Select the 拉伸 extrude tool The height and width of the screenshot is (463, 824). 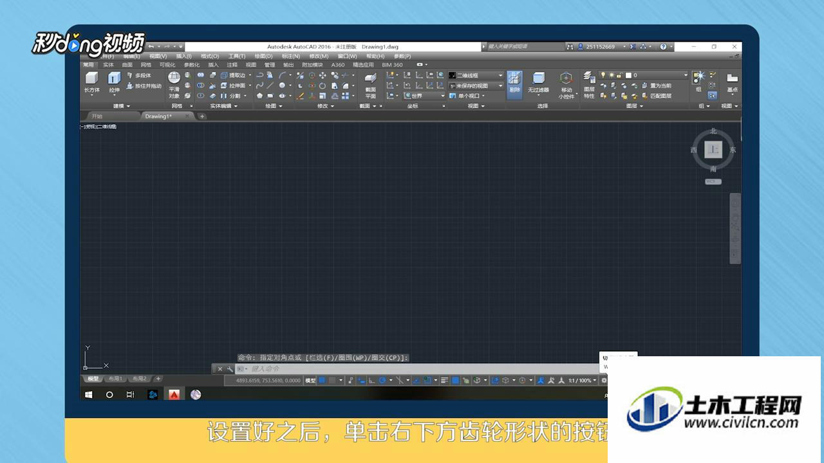pyautogui.click(x=114, y=82)
